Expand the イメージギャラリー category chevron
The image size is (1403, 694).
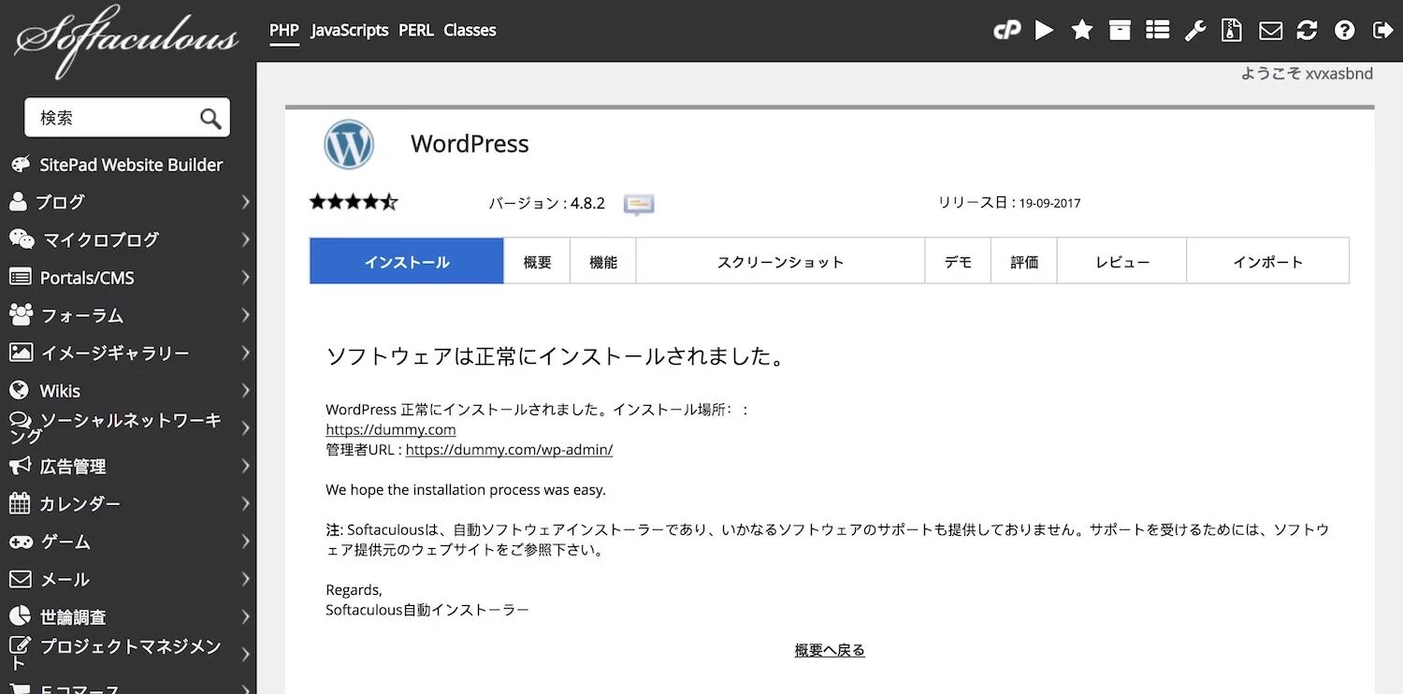click(x=245, y=353)
